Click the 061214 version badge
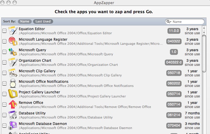The image size is (210, 134). pos(174,115)
